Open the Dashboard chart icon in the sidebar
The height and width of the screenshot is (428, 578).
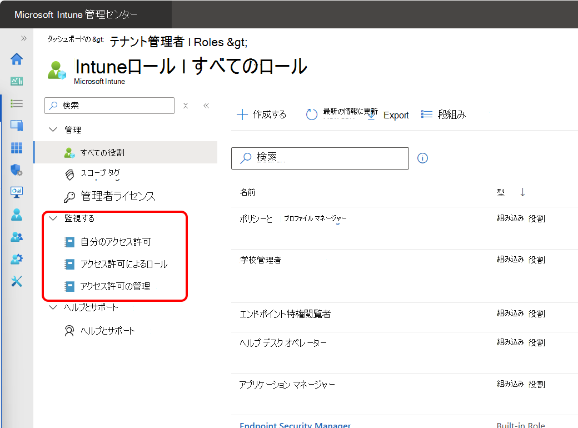pos(17,81)
